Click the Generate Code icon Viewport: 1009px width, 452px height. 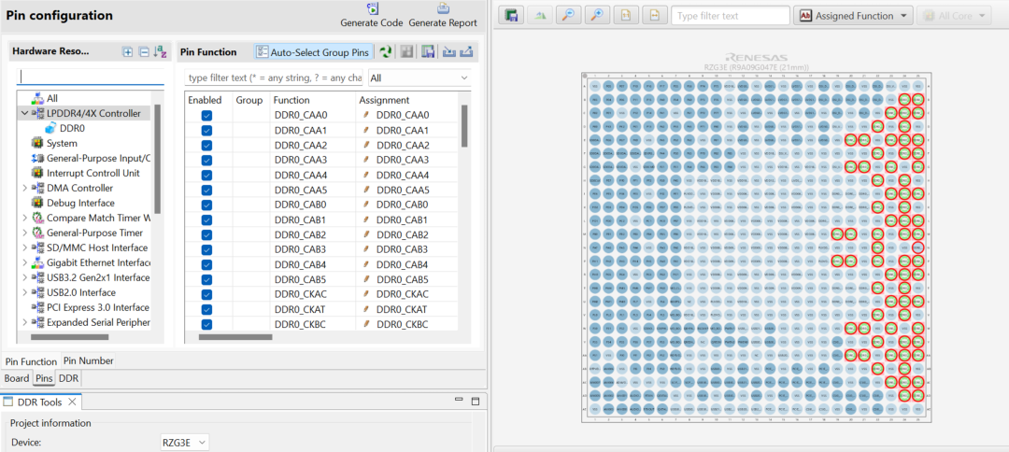pyautogui.click(x=372, y=9)
